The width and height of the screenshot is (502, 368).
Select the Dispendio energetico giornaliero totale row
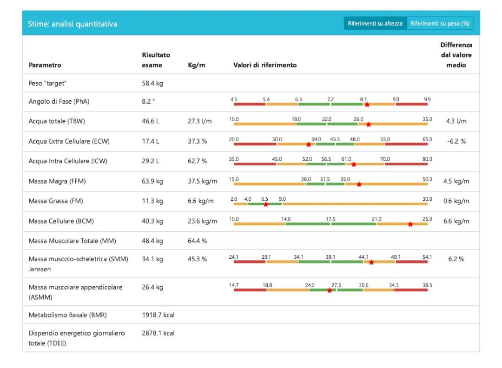click(77, 338)
